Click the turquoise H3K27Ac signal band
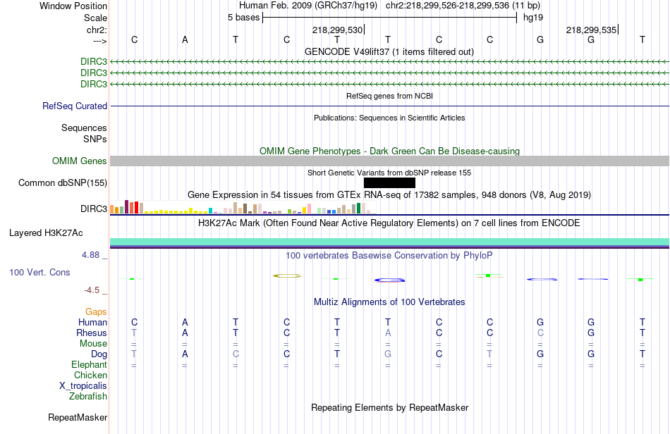The width and height of the screenshot is (670, 434). [x=389, y=242]
